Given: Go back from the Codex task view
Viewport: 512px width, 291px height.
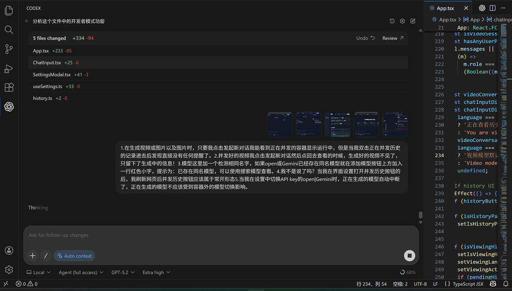Looking at the screenshot, I should [x=27, y=21].
